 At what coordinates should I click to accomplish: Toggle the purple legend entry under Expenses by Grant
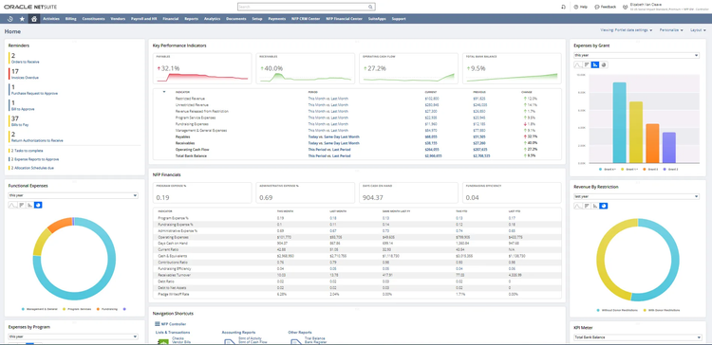coord(669,169)
